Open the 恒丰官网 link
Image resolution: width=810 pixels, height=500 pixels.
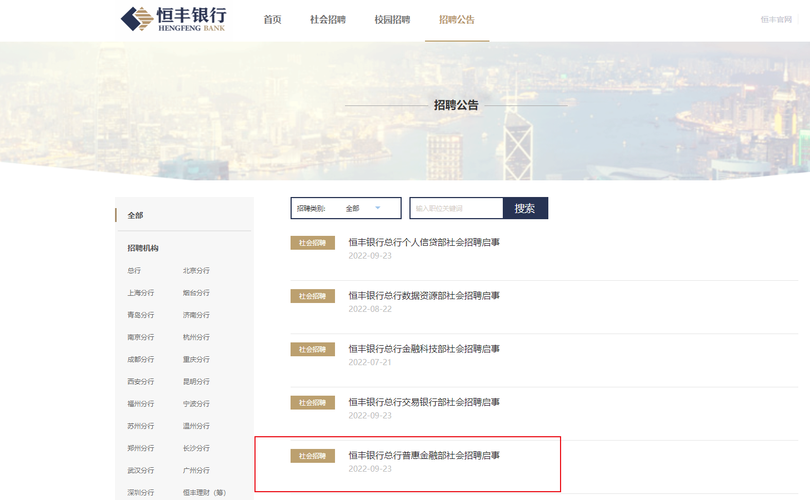point(776,19)
